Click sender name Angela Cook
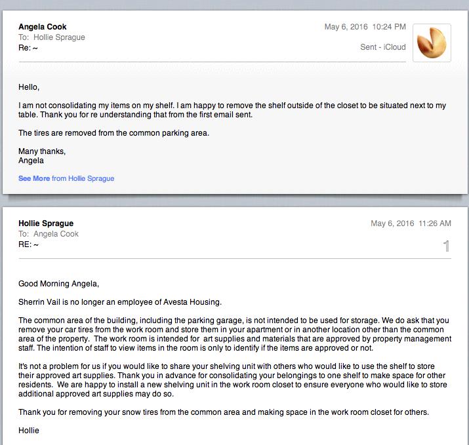Viewport: 469px width, 445px height. click(43, 27)
